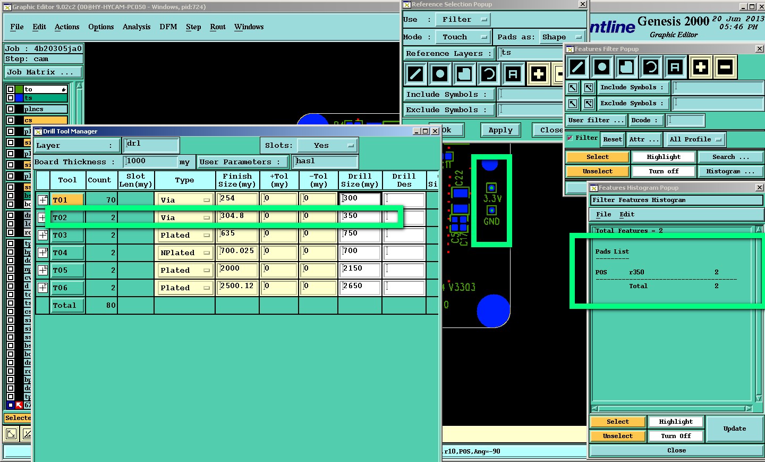This screenshot has height=462, width=765.
Task: Click pad icon in Reference Selection Popup
Action: (x=440, y=74)
